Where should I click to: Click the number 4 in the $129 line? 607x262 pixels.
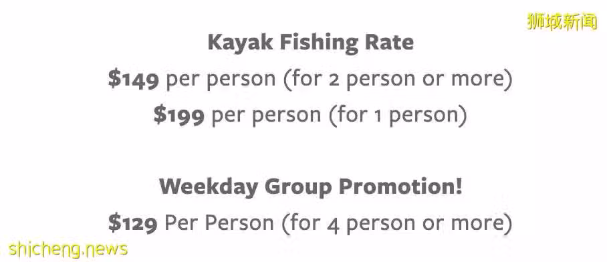pyautogui.click(x=334, y=225)
